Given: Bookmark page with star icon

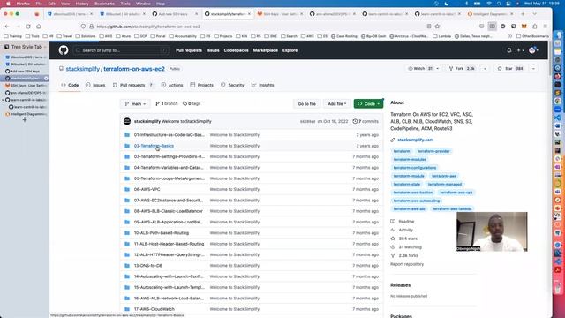Looking at the screenshot, I should coord(438,26).
